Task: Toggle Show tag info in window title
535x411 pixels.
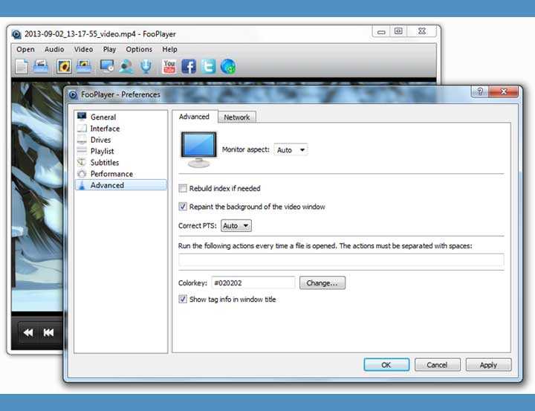Action: click(x=183, y=299)
